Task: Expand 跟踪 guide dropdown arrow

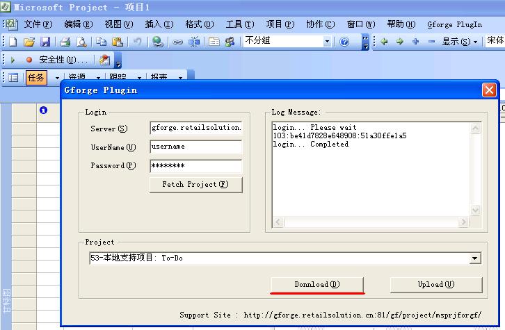Action: click(139, 78)
